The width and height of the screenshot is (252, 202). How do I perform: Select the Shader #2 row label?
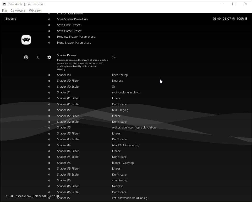(x=64, y=110)
